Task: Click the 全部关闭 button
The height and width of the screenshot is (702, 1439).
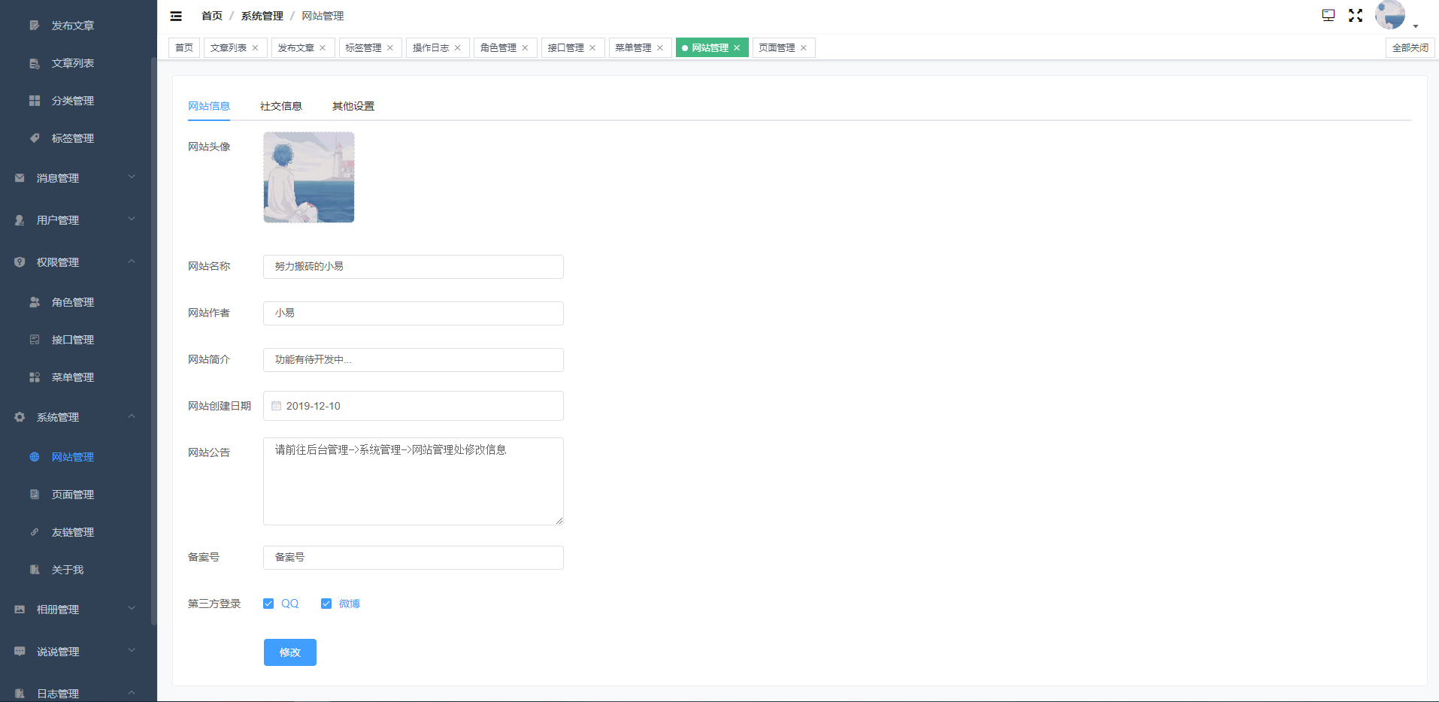Action: pyautogui.click(x=1410, y=48)
